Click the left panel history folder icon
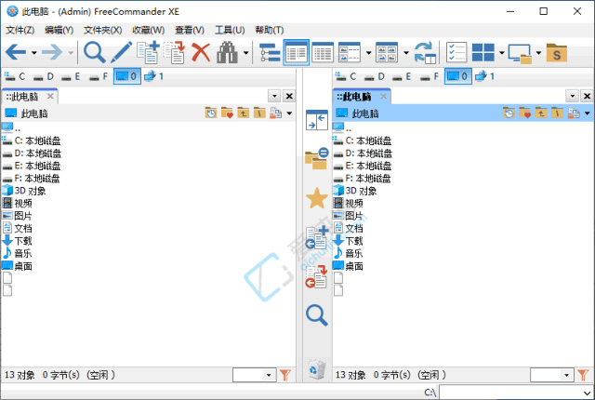The image size is (595, 400). (x=211, y=113)
